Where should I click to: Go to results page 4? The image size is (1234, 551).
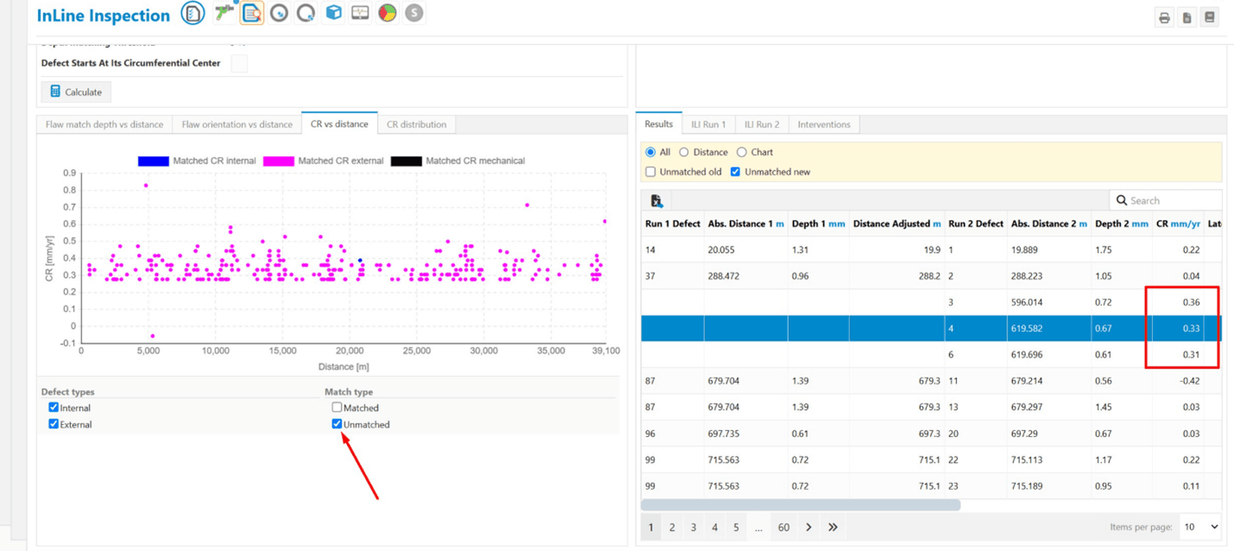(x=715, y=527)
